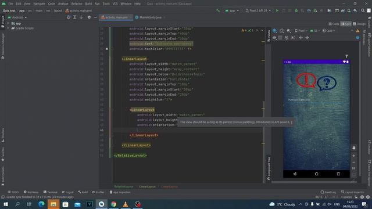Image resolution: width=372 pixels, height=209 pixels.
Task: Toggle the Resource Manager side tab
Action: (2, 46)
